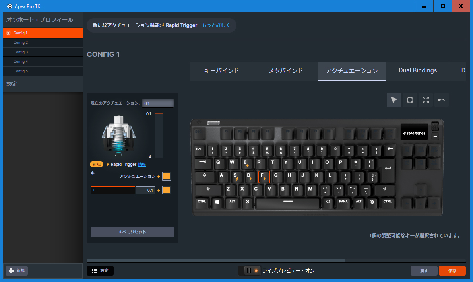Open the 設定 button in the bottom bar
Image resolution: width=473 pixels, height=282 pixels.
(x=100, y=271)
